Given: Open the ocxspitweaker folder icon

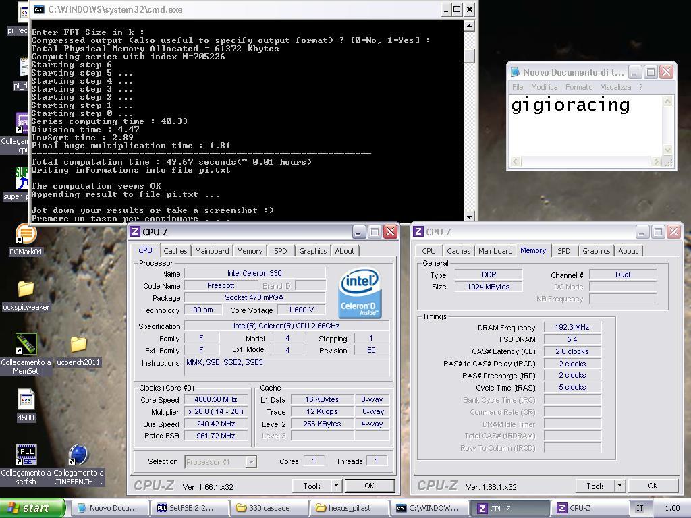Looking at the screenshot, I should 26,289.
